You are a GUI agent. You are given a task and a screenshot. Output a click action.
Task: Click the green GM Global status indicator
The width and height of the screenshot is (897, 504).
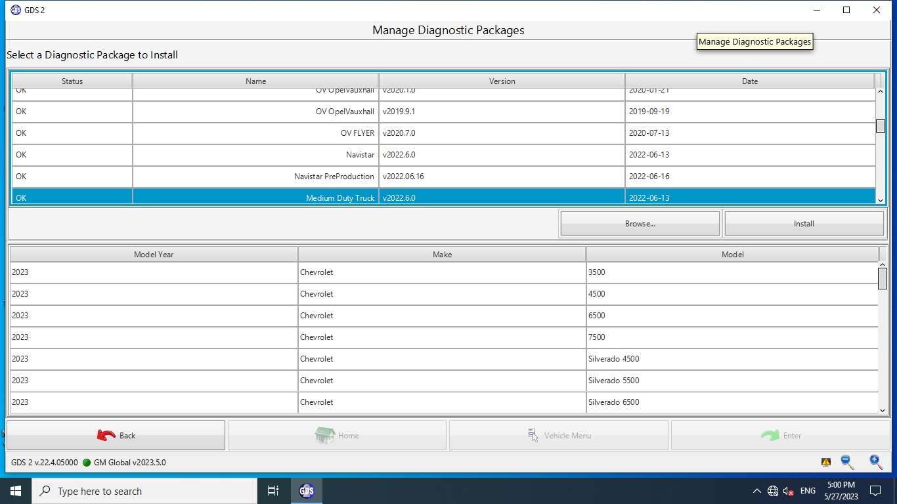point(87,463)
